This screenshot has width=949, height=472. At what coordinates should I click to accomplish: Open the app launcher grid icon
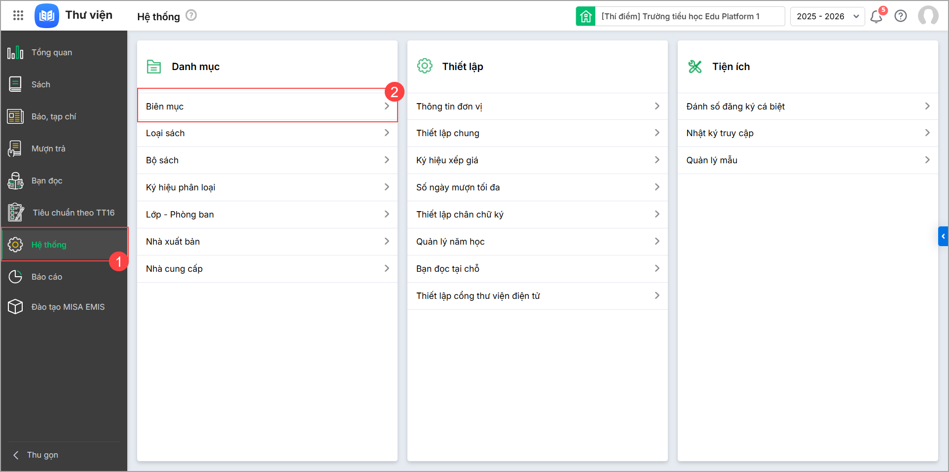(x=18, y=16)
